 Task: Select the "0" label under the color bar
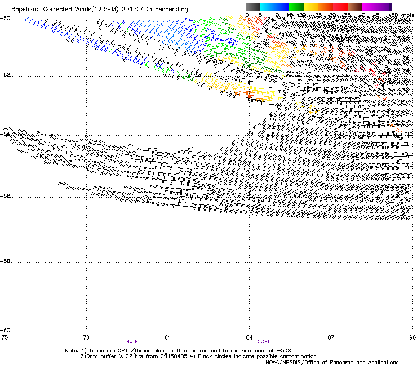point(247,15)
